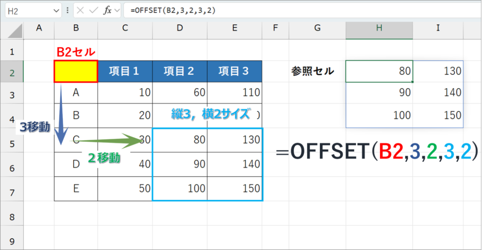492x250 pixels.
Task: Select column H header
Action: (378, 29)
